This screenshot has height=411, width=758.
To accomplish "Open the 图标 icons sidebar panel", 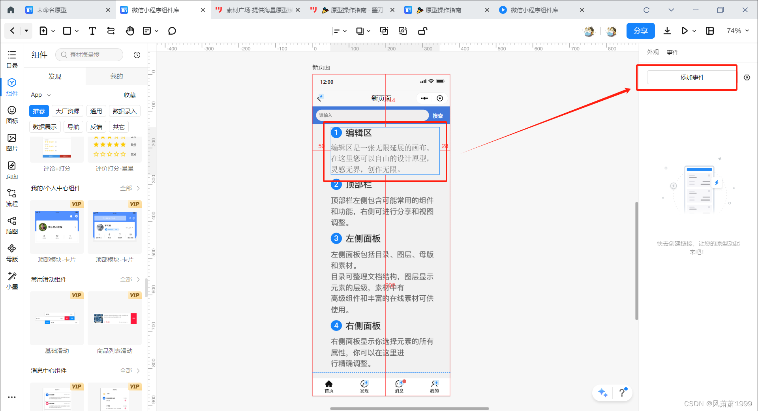I will pyautogui.click(x=12, y=115).
